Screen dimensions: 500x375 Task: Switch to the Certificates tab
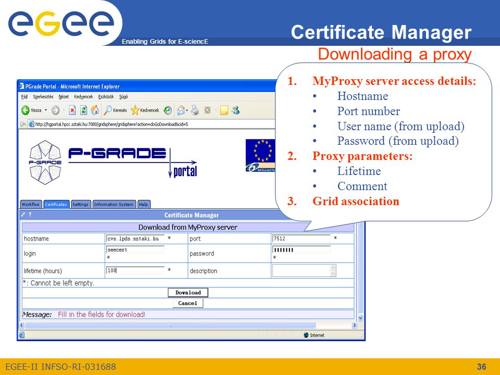click(x=56, y=204)
